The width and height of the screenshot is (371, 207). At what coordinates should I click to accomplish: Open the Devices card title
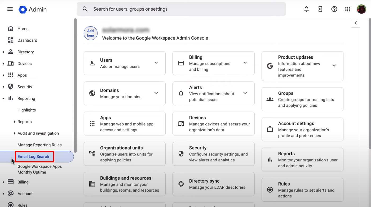(x=197, y=118)
